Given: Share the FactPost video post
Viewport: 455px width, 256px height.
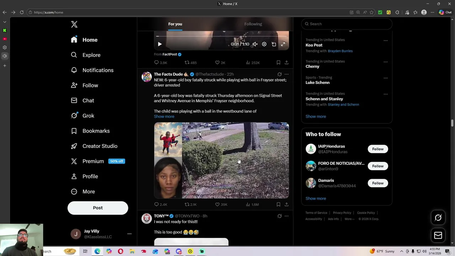Looking at the screenshot, I should tap(287, 63).
